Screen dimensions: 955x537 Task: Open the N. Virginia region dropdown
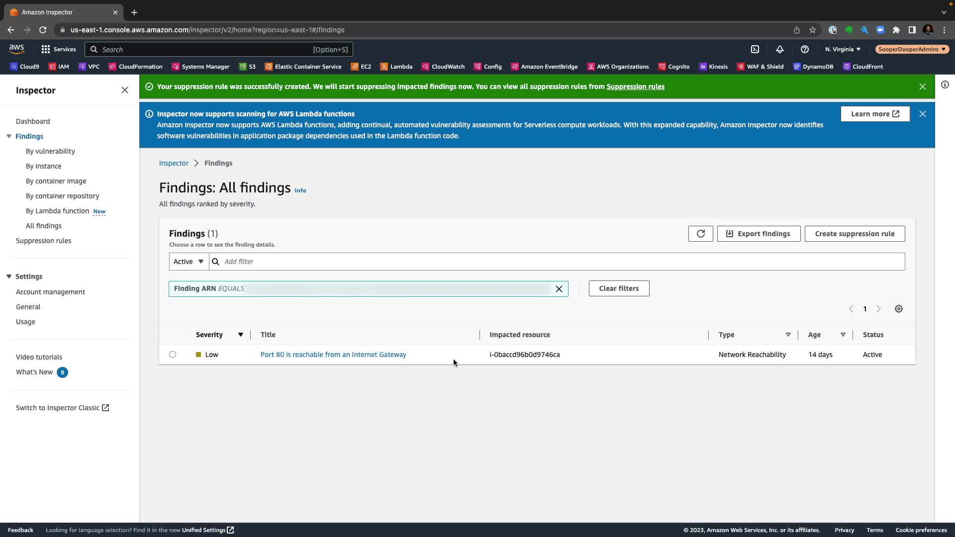tap(842, 49)
